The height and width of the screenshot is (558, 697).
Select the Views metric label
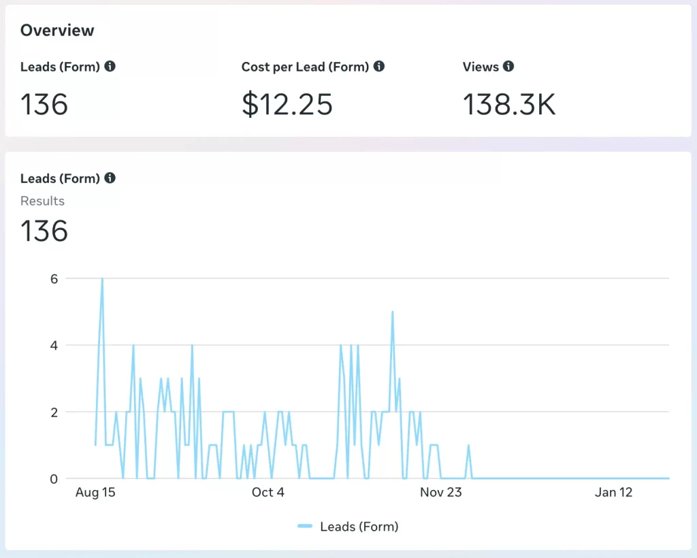pyautogui.click(x=481, y=67)
